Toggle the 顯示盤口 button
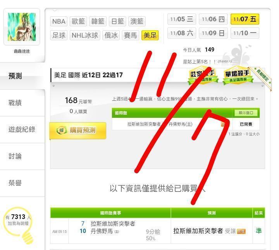Viewport: 279px width, 250px height. (x=246, y=113)
